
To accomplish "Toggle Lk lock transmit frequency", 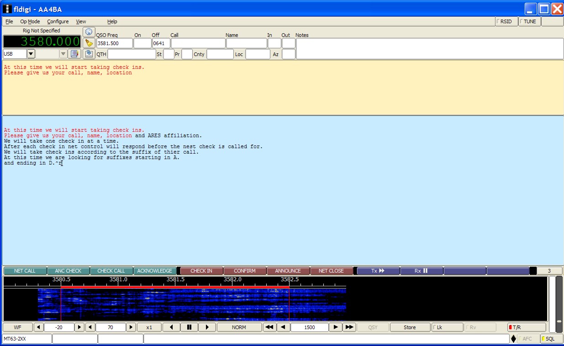I will point(447,327).
